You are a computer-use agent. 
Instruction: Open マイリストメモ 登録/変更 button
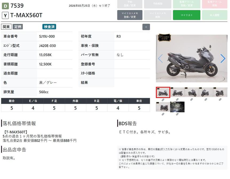130,15
